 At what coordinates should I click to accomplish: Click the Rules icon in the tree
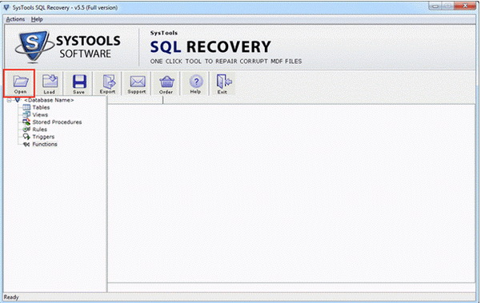coord(26,130)
